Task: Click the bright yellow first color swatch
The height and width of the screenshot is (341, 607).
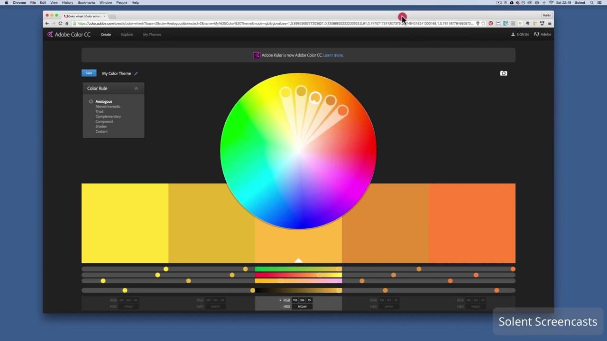Action: [125, 223]
